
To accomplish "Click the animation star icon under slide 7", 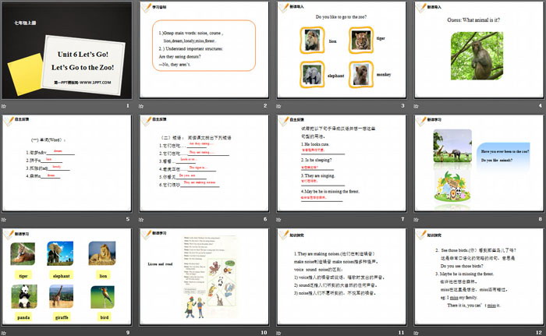I will pyautogui.click(x=278, y=220).
